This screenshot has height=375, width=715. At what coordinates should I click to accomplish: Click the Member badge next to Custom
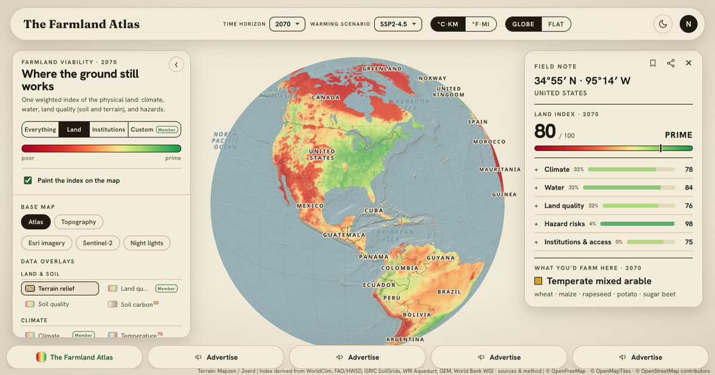click(x=167, y=130)
